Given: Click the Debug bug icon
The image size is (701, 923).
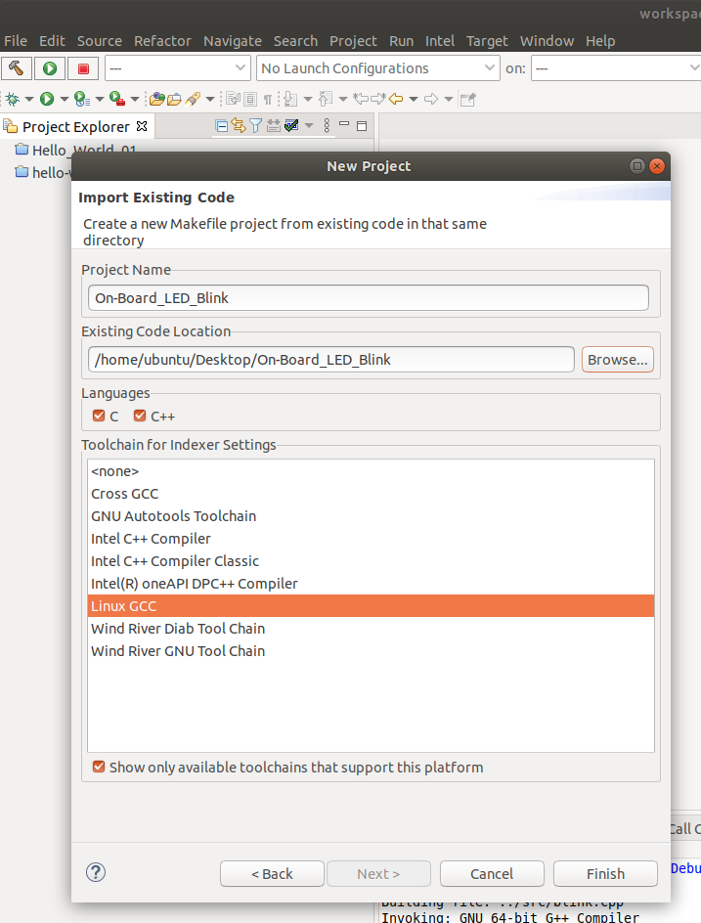Looking at the screenshot, I should [12, 99].
